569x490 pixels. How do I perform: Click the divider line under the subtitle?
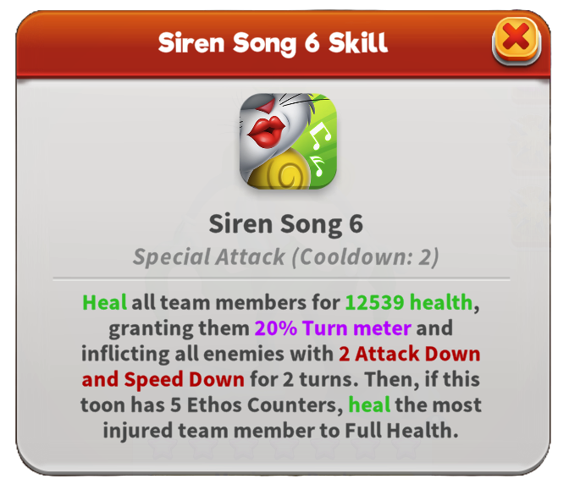pyautogui.click(x=281, y=279)
